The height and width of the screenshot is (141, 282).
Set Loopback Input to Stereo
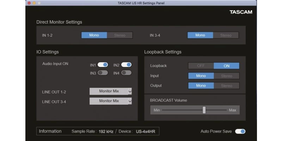(227, 76)
